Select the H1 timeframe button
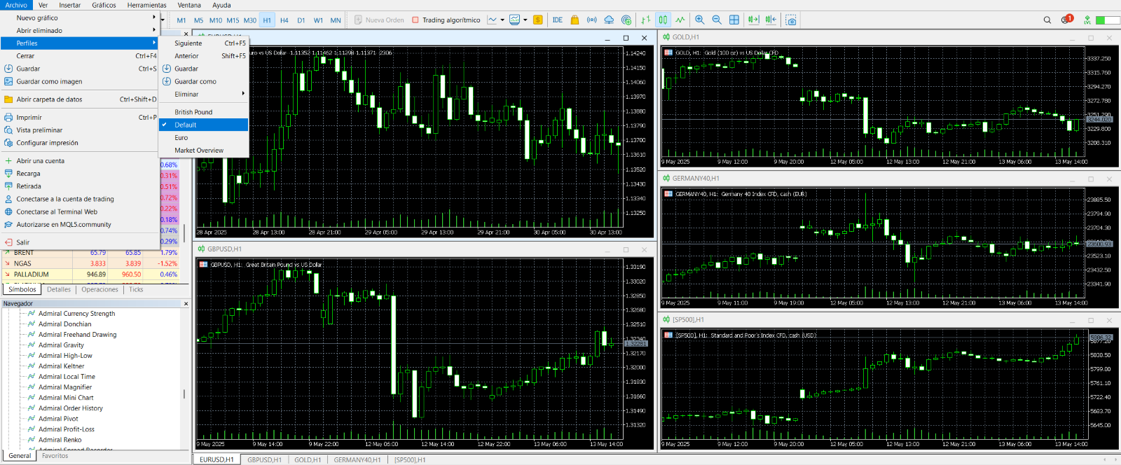1121x465 pixels. (x=267, y=20)
